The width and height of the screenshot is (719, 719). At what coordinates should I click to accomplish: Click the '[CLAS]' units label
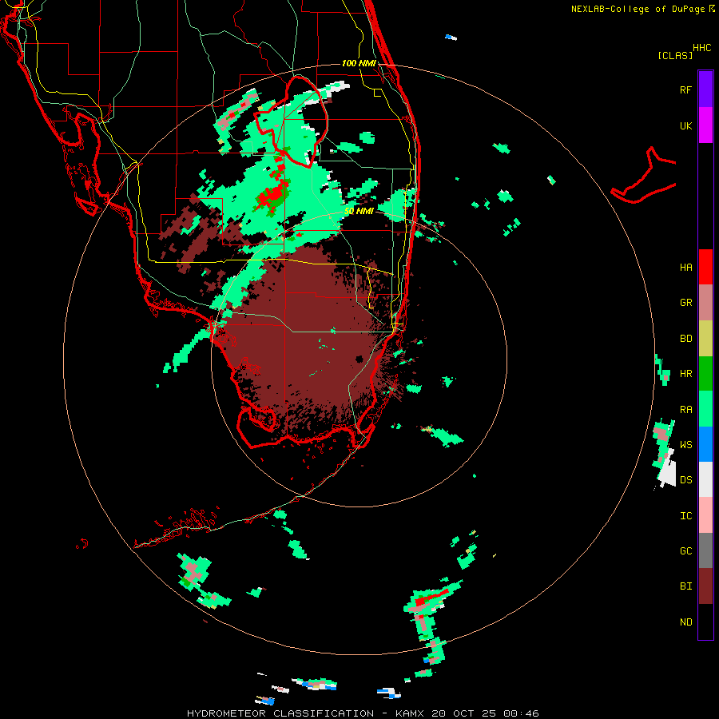click(675, 55)
